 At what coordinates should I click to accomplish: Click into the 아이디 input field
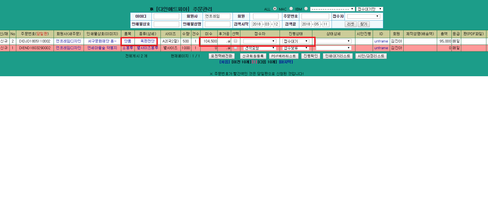166,16
